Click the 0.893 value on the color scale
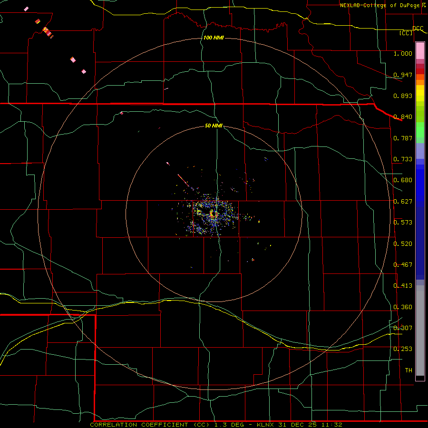428x428 pixels. [403, 96]
